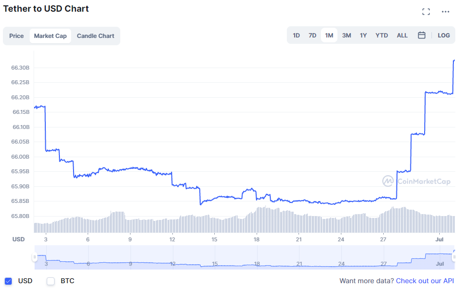
Task: Click the 65.95B y-axis label
Action: coord(20,171)
